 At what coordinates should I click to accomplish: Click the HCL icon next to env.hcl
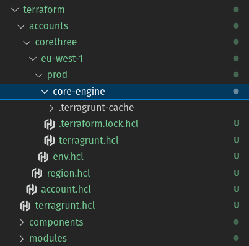43,157
